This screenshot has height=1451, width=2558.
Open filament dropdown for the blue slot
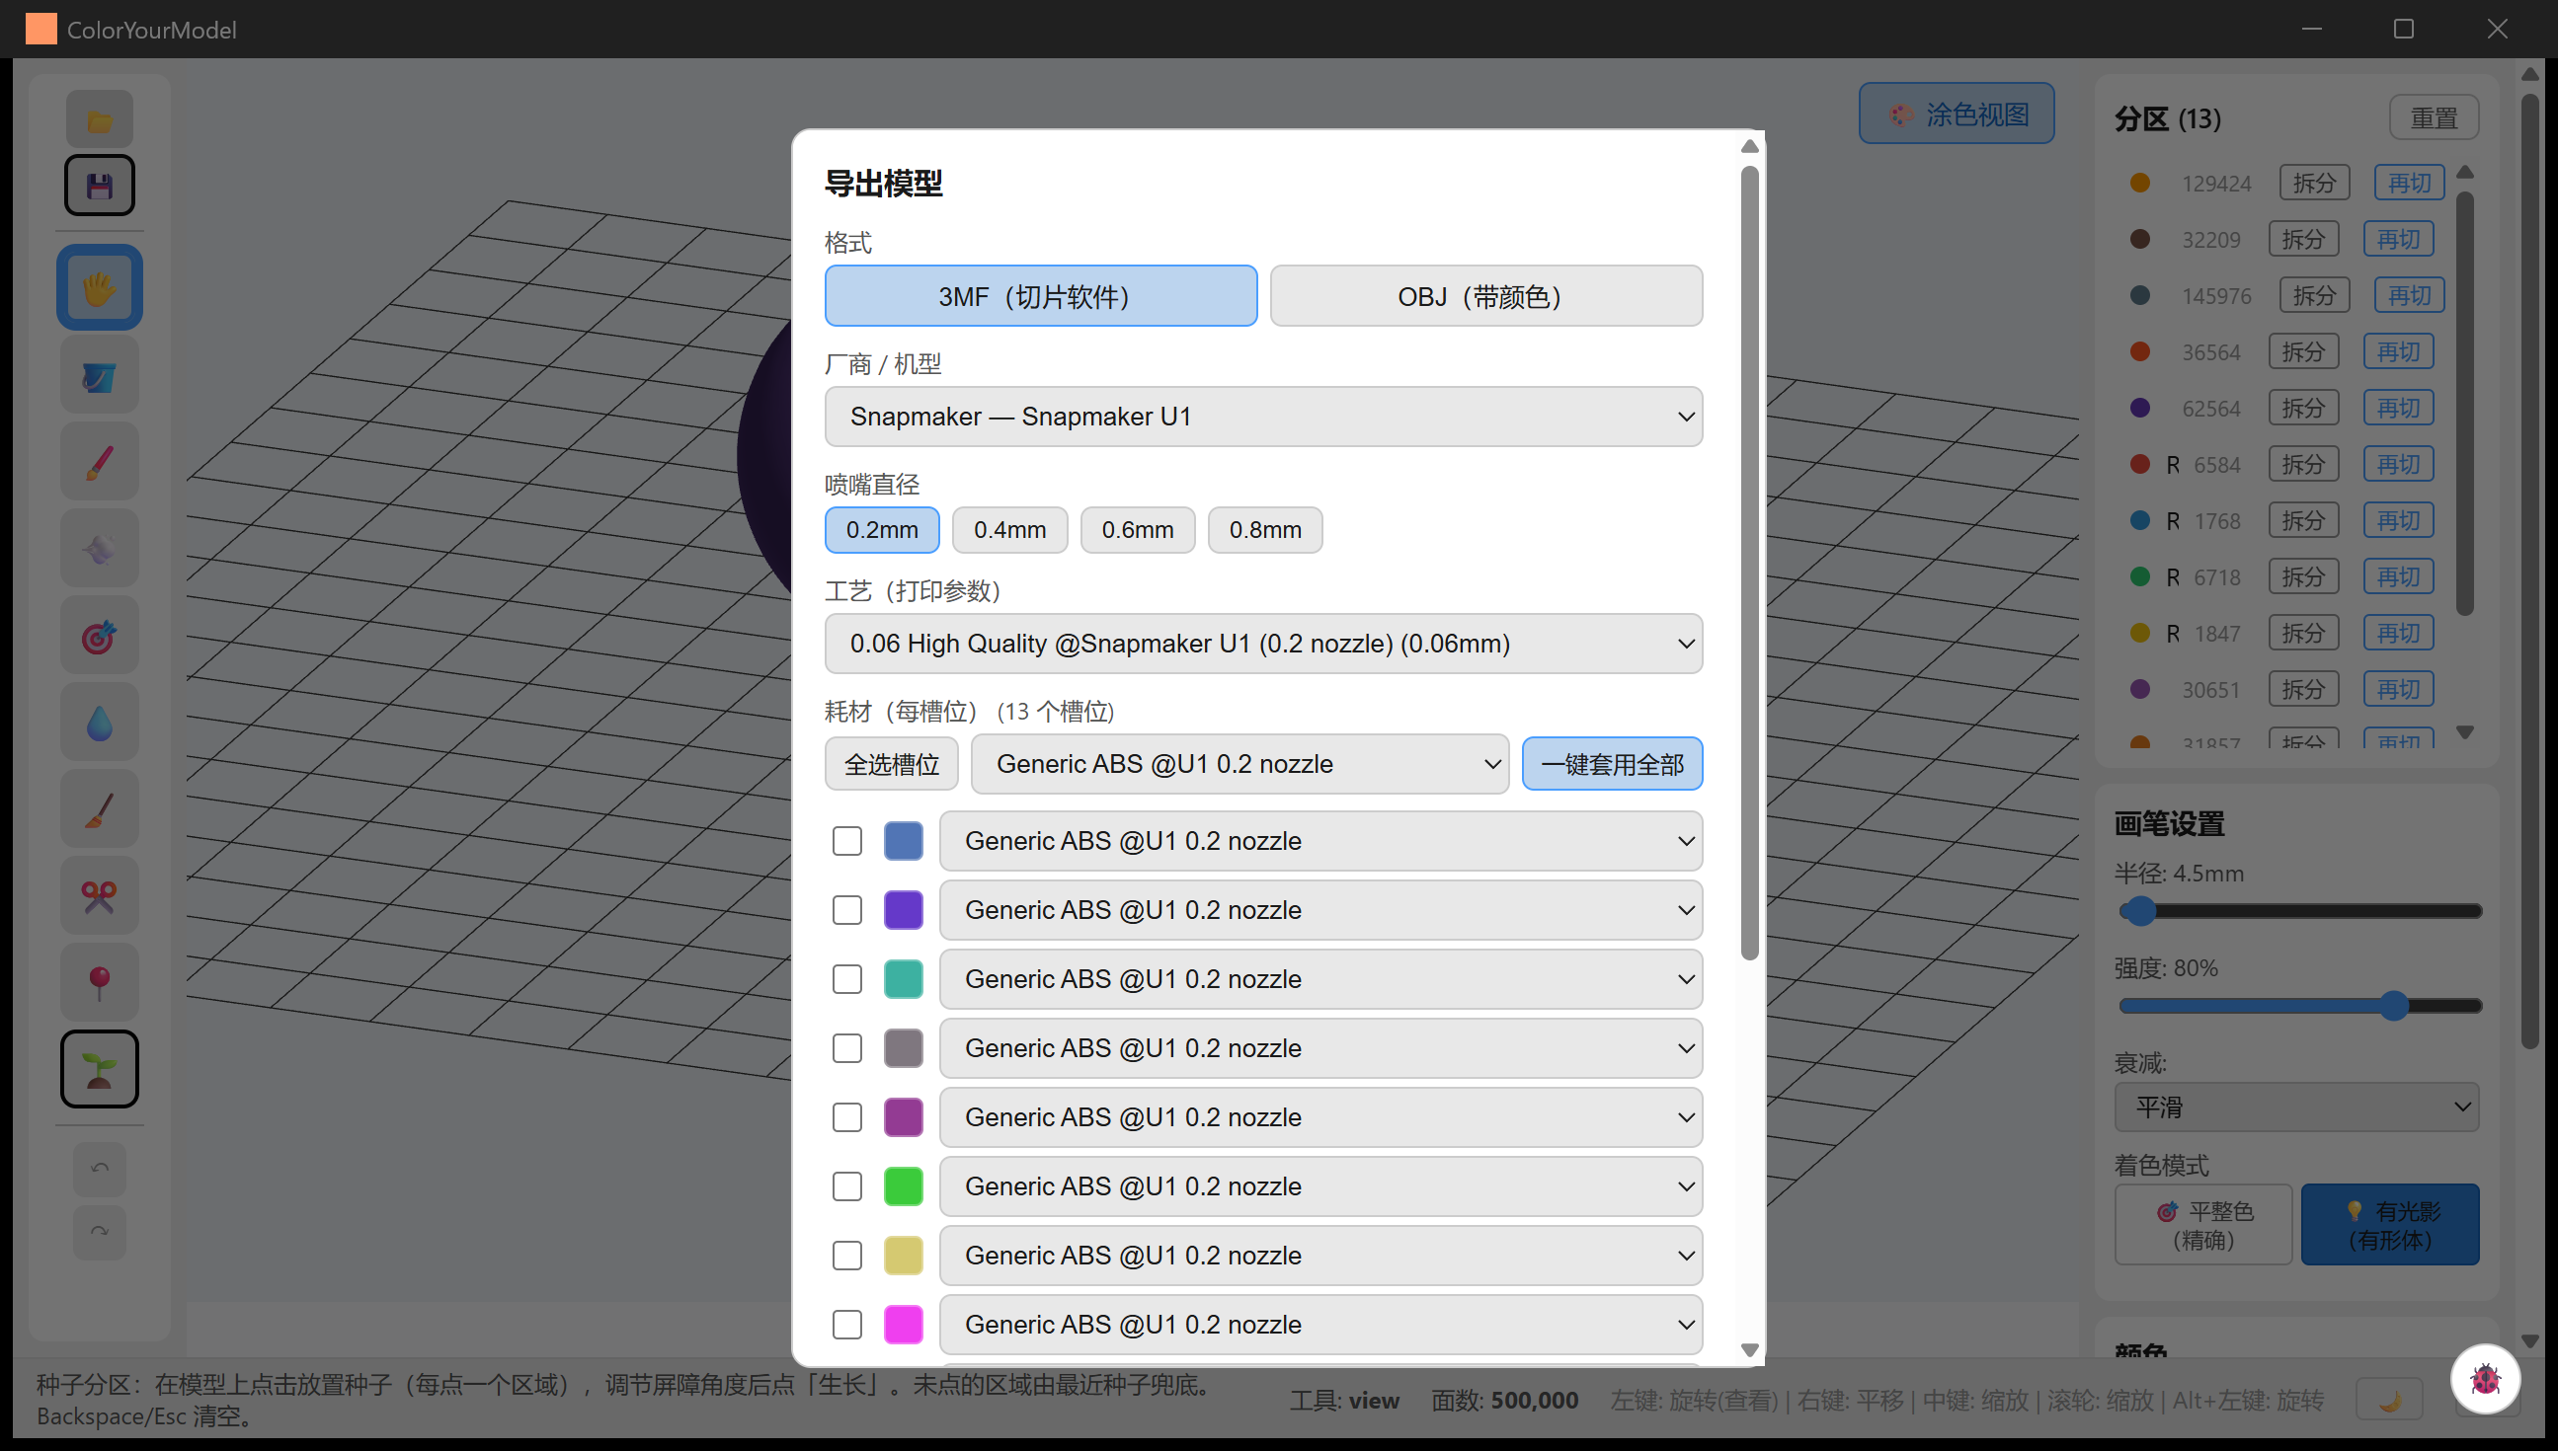tap(1320, 841)
